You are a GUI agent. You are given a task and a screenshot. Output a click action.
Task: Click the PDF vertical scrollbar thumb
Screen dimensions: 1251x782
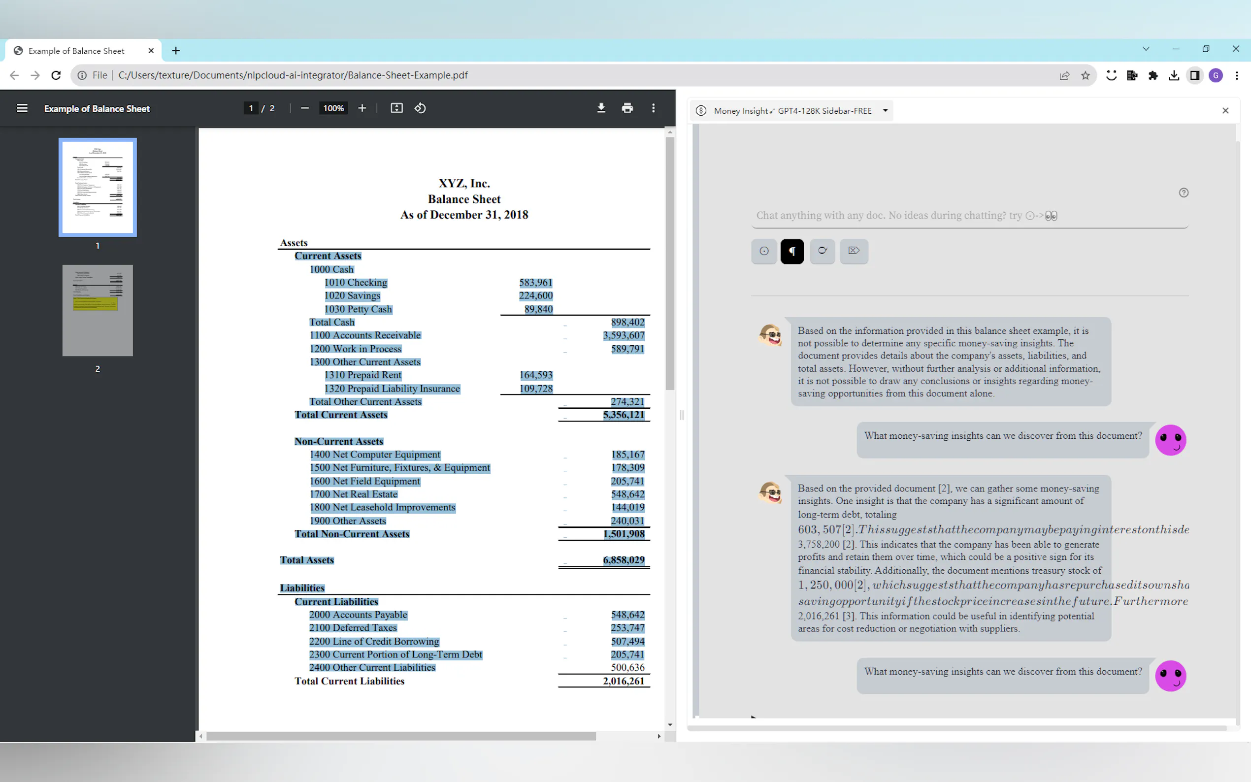tap(670, 264)
